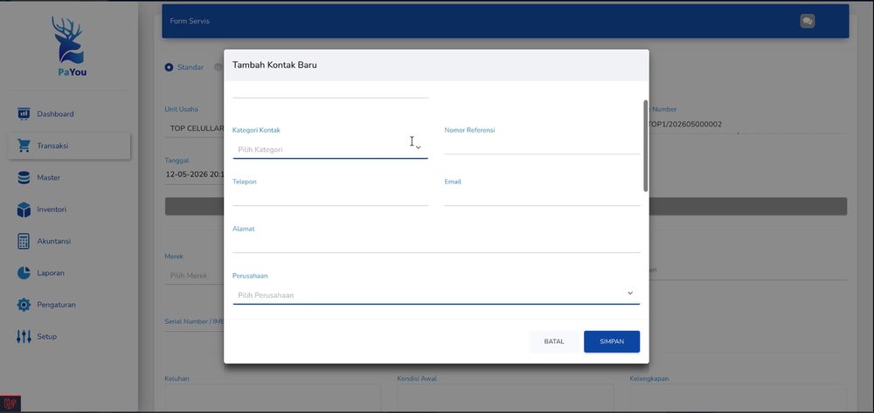Click the Keluhan text area
Image resolution: width=874 pixels, height=413 pixels.
pyautogui.click(x=273, y=398)
